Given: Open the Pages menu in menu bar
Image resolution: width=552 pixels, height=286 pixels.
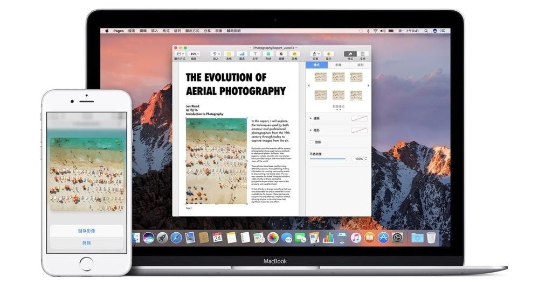Looking at the screenshot, I should pos(119,31).
